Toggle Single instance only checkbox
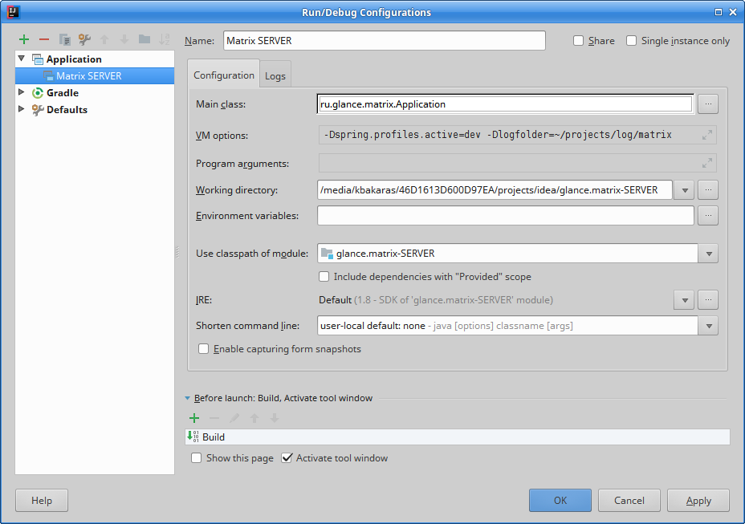Screen dimensions: 745x524 coord(632,41)
